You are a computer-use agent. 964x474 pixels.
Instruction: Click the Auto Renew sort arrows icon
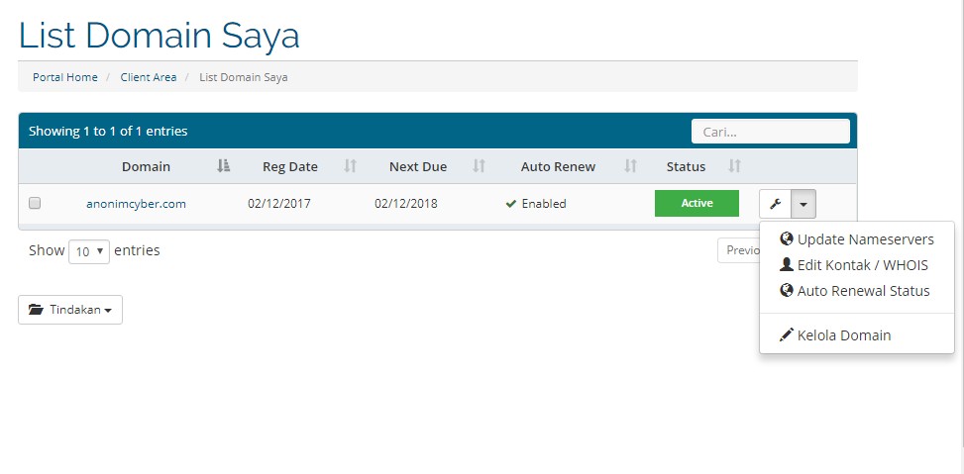point(630,166)
